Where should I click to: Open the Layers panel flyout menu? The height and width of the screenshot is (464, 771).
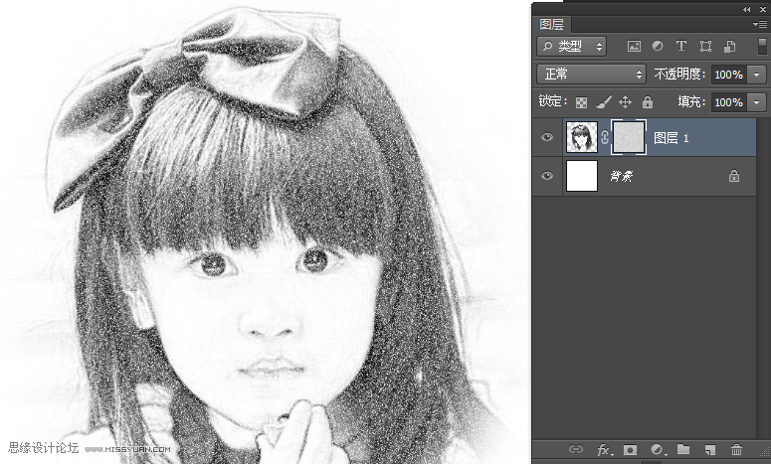(x=760, y=24)
